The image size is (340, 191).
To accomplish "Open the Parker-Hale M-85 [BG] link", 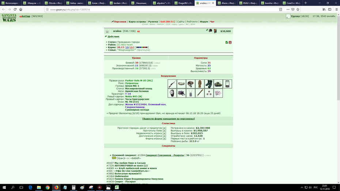I will pyautogui.click(x=139, y=81).
